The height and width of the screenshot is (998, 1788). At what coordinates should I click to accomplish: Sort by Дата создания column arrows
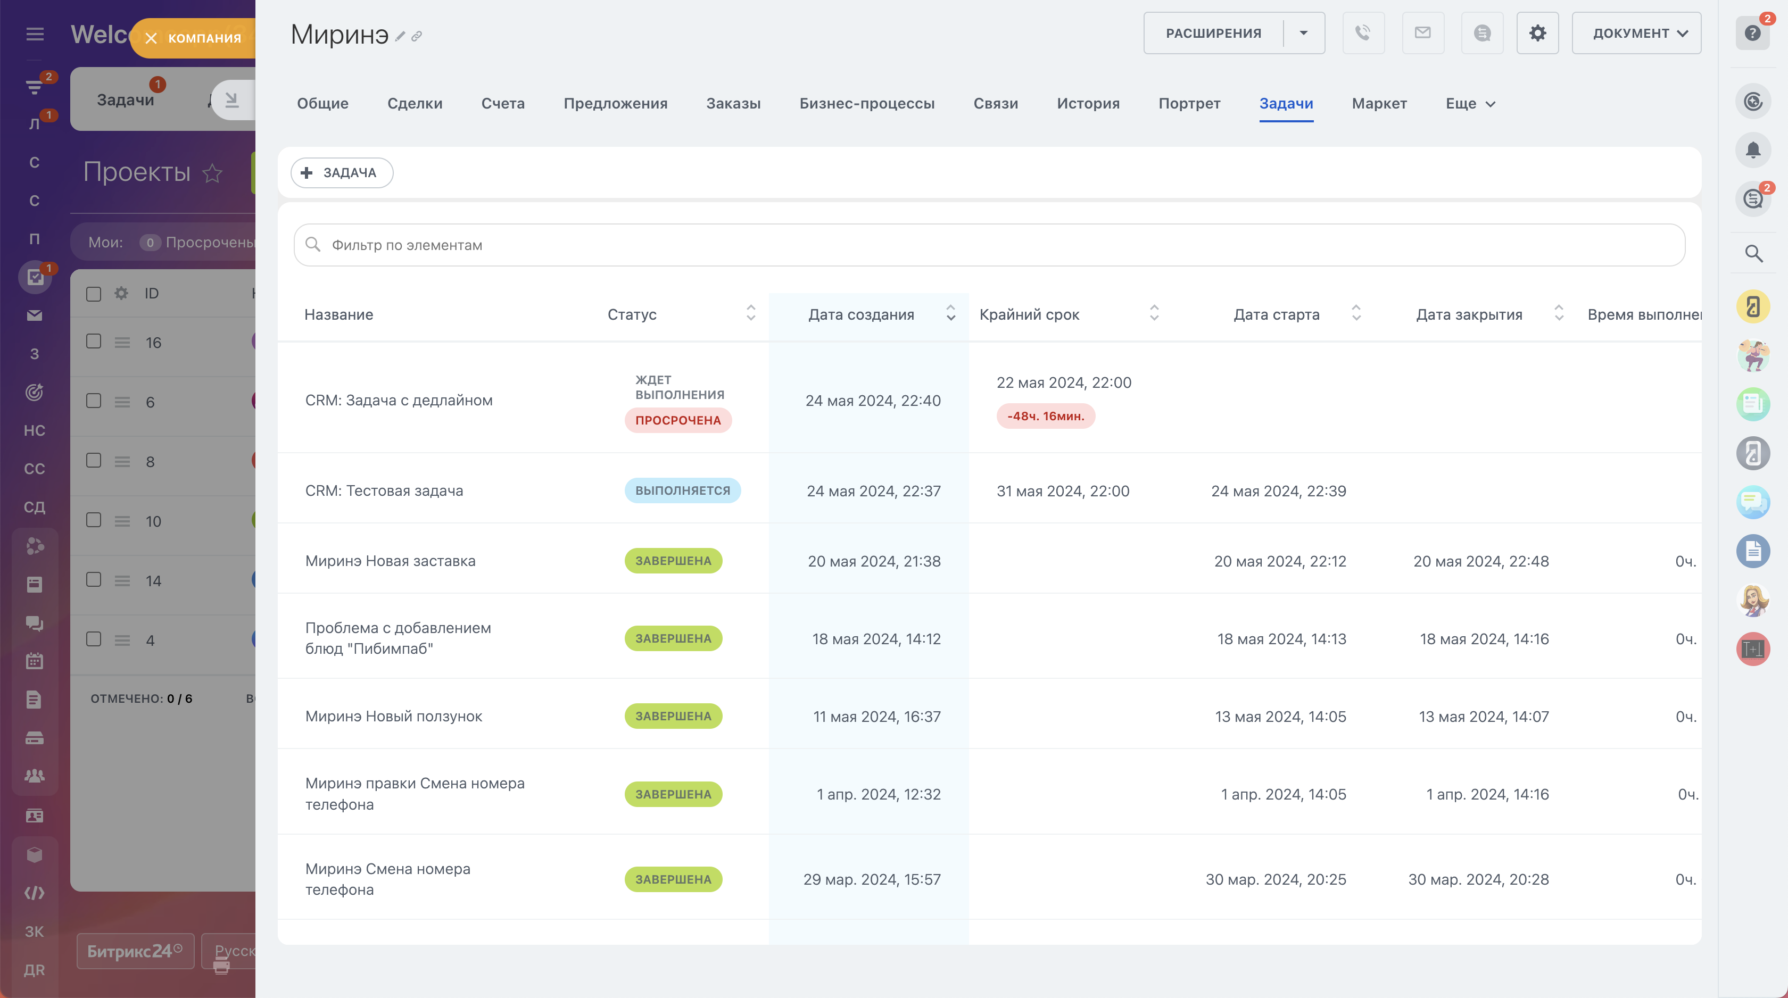[950, 314]
